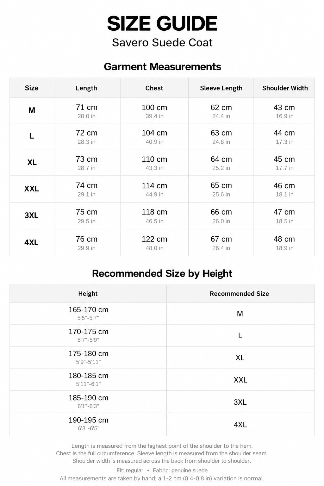Click the Recommended Size column header

(239, 294)
